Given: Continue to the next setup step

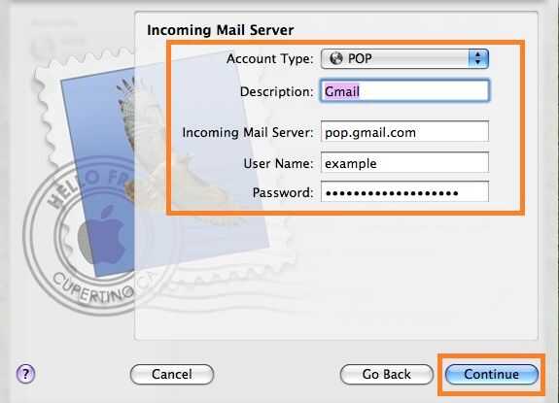Looking at the screenshot, I should (x=492, y=374).
